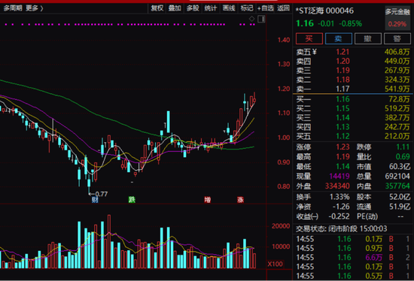Click the blue 卖 sell button

[x=339, y=39]
